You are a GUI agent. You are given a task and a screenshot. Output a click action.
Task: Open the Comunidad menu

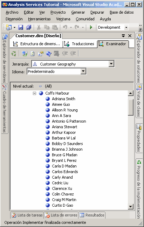click(x=85, y=19)
